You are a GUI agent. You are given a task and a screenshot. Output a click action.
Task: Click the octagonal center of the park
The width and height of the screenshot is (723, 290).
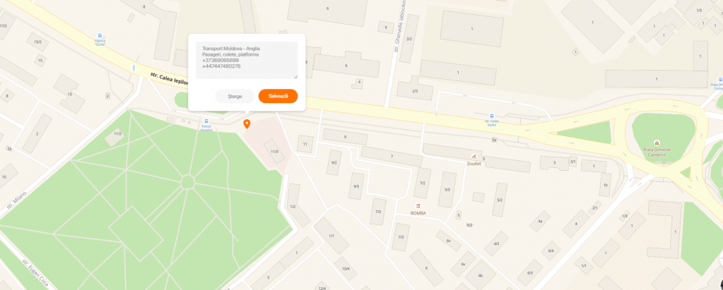[188, 182]
